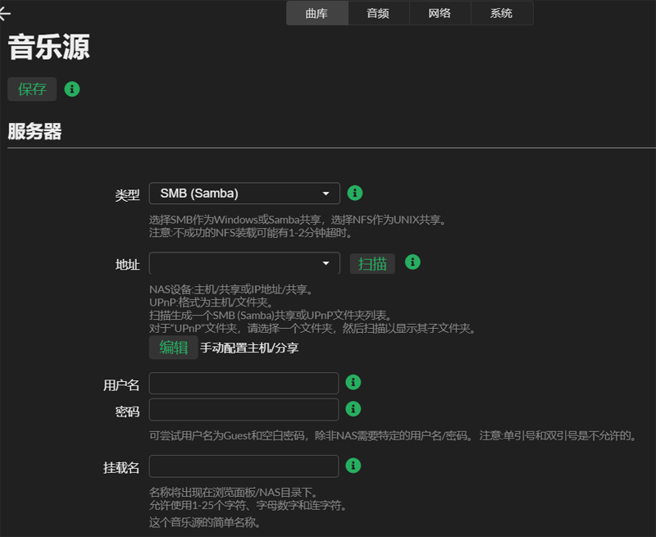This screenshot has height=537, width=656.
Task: Click the info icon next to 用户名 field
Action: (x=354, y=384)
